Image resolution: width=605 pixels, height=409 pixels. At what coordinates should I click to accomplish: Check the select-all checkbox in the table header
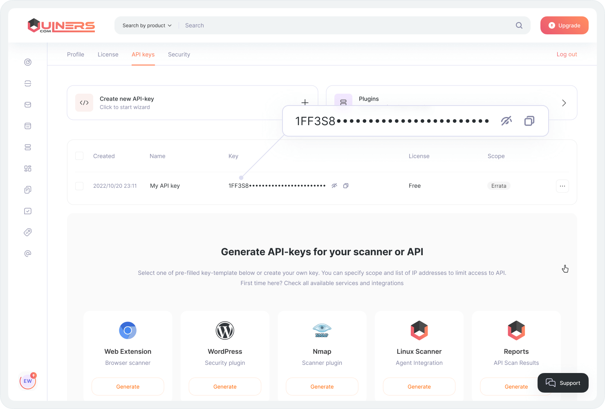point(79,156)
